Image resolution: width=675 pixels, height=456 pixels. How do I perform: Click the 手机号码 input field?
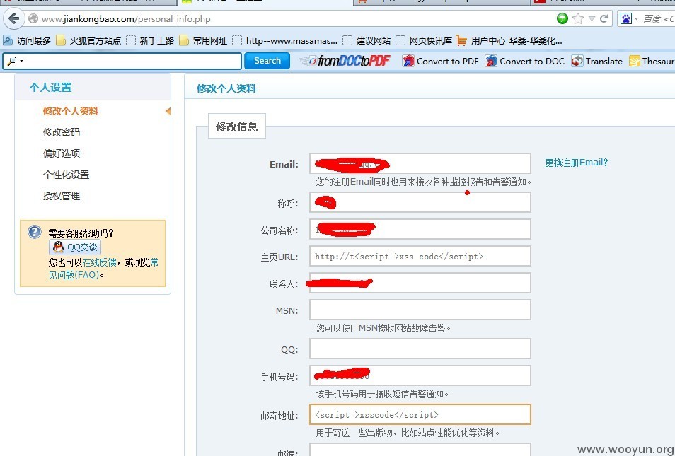click(x=420, y=375)
